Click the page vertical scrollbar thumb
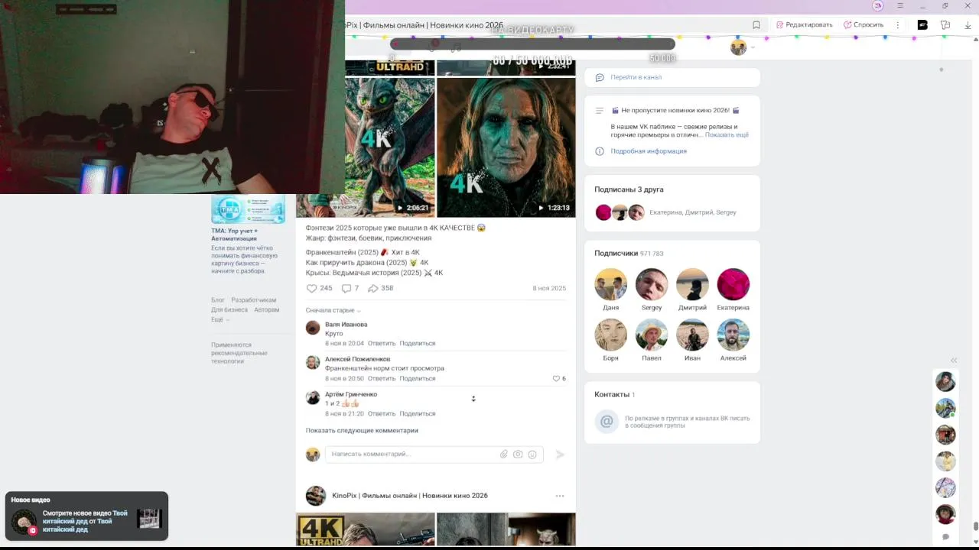Screen dimensions: 979x550 click(x=975, y=526)
